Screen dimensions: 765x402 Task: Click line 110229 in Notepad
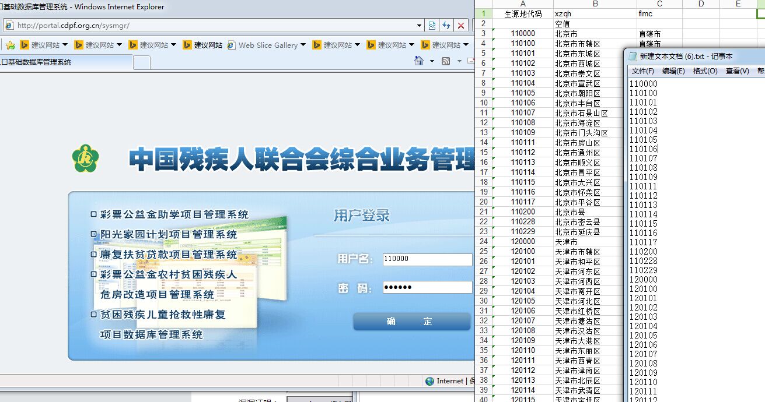click(644, 270)
